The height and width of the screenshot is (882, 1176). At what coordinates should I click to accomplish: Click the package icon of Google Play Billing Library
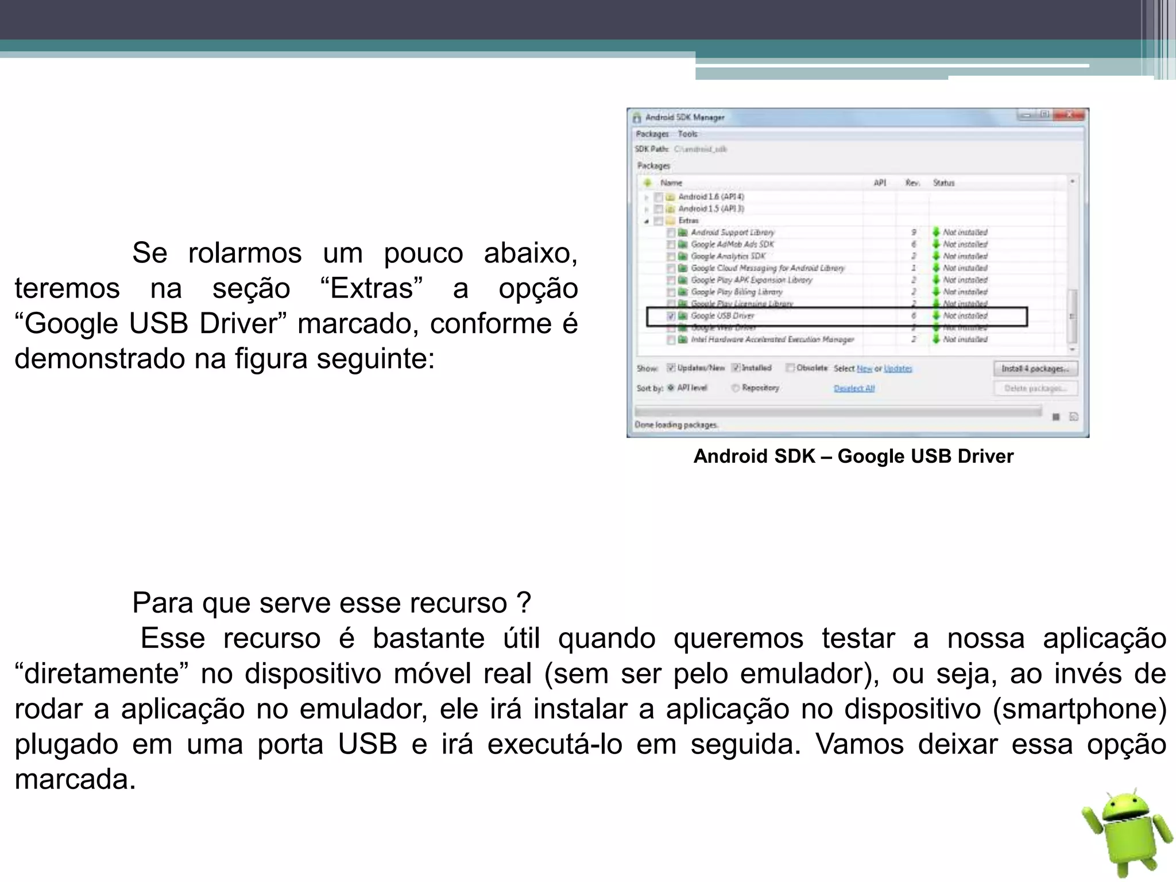coord(682,292)
